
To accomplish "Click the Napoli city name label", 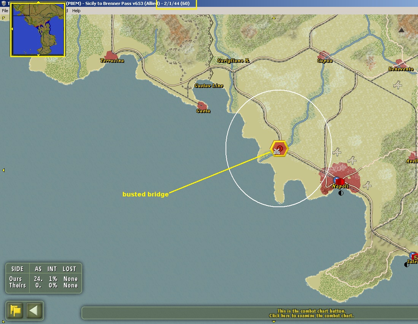I will click(340, 186).
